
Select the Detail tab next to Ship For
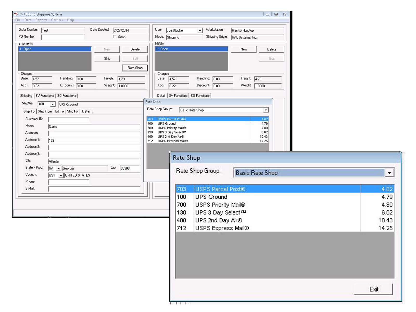(86, 111)
